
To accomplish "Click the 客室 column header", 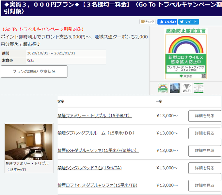I will (61, 101).
